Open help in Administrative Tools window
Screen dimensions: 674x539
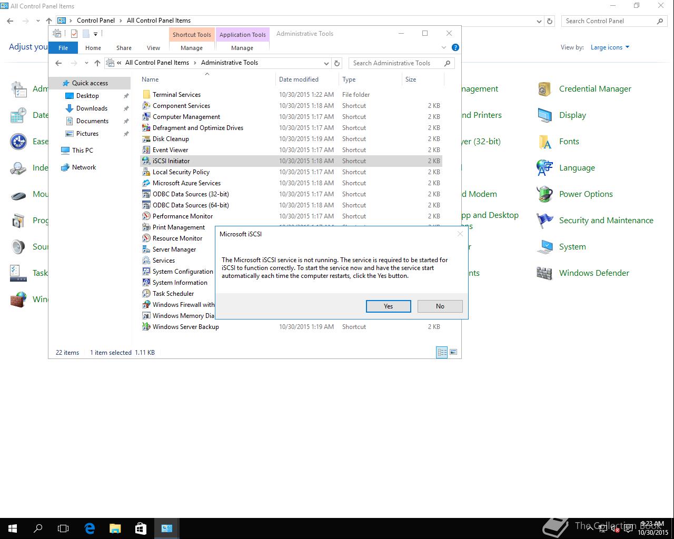[x=455, y=47]
